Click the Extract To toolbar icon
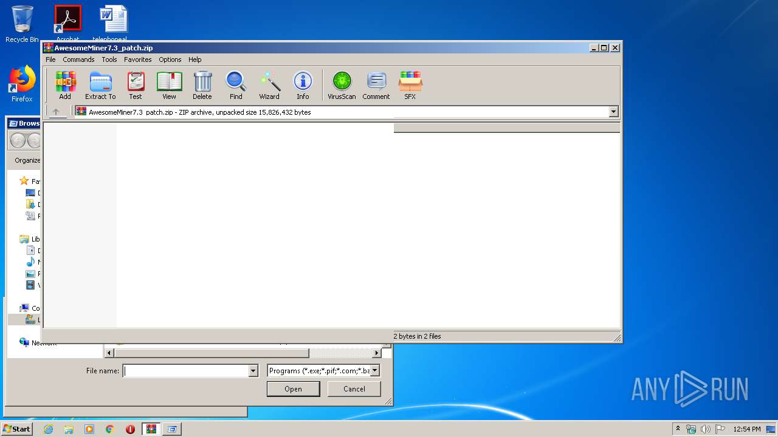Screen dimensions: 778x437 [x=100, y=85]
